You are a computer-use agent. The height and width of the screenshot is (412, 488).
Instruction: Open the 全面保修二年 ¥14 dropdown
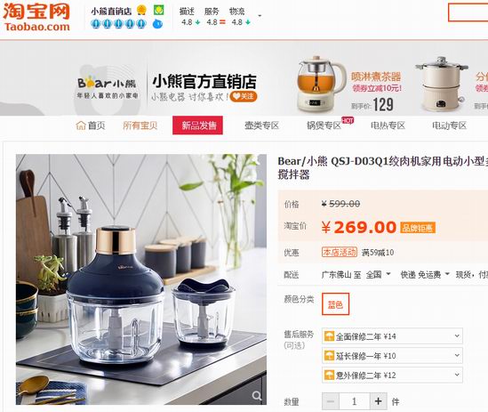[x=392, y=336]
